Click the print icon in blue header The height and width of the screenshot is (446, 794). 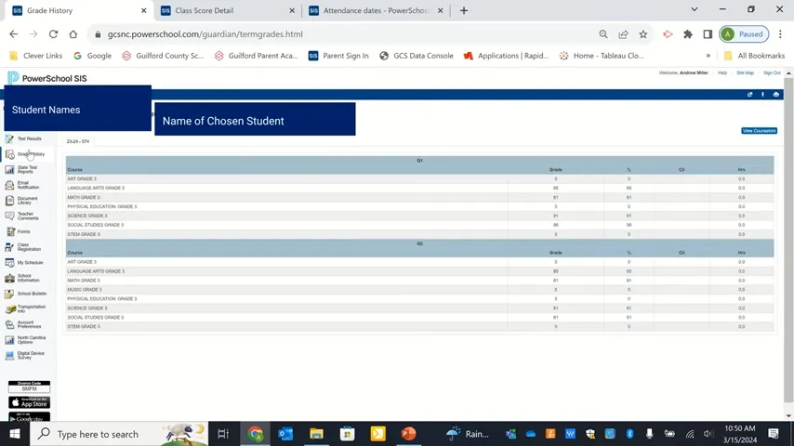click(x=775, y=94)
